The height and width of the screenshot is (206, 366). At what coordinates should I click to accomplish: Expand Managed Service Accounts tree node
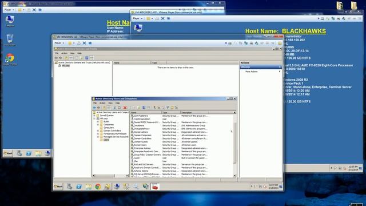[x=98, y=137]
